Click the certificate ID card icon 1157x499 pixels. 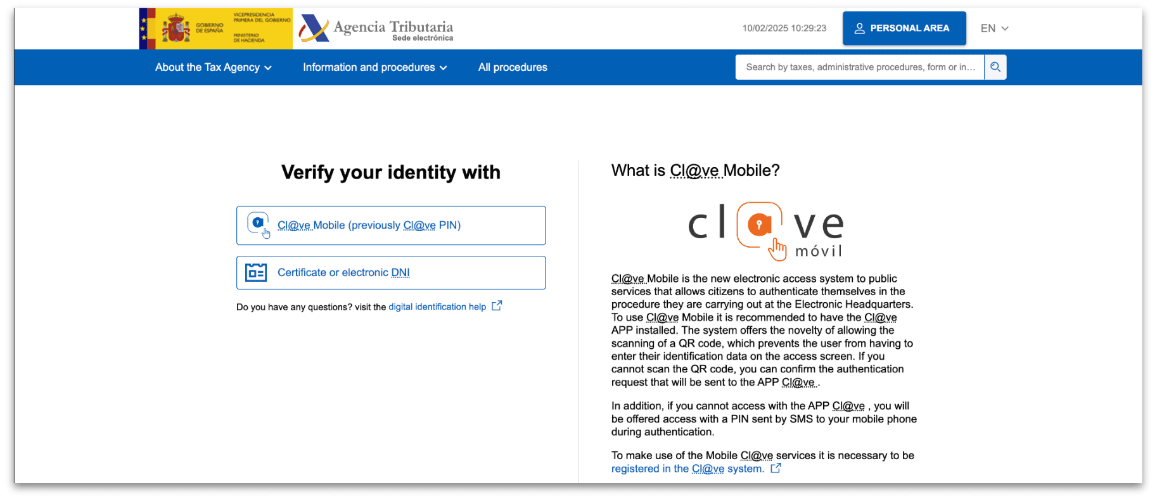(256, 273)
